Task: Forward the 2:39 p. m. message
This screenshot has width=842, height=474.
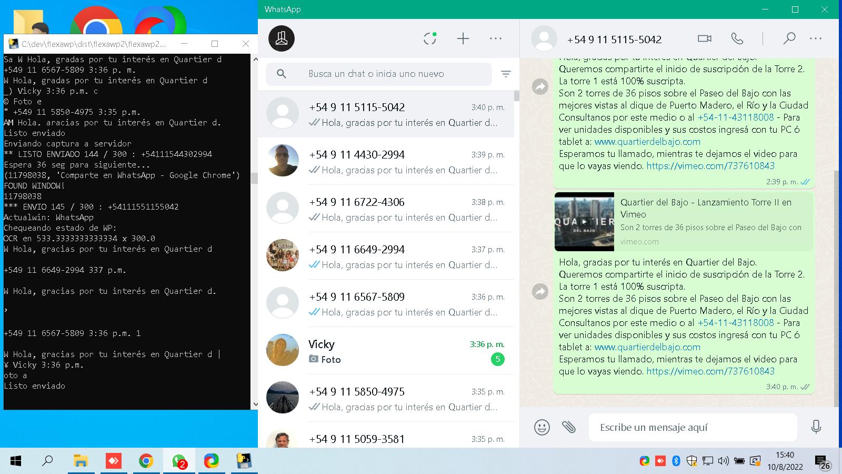Action: click(x=540, y=86)
